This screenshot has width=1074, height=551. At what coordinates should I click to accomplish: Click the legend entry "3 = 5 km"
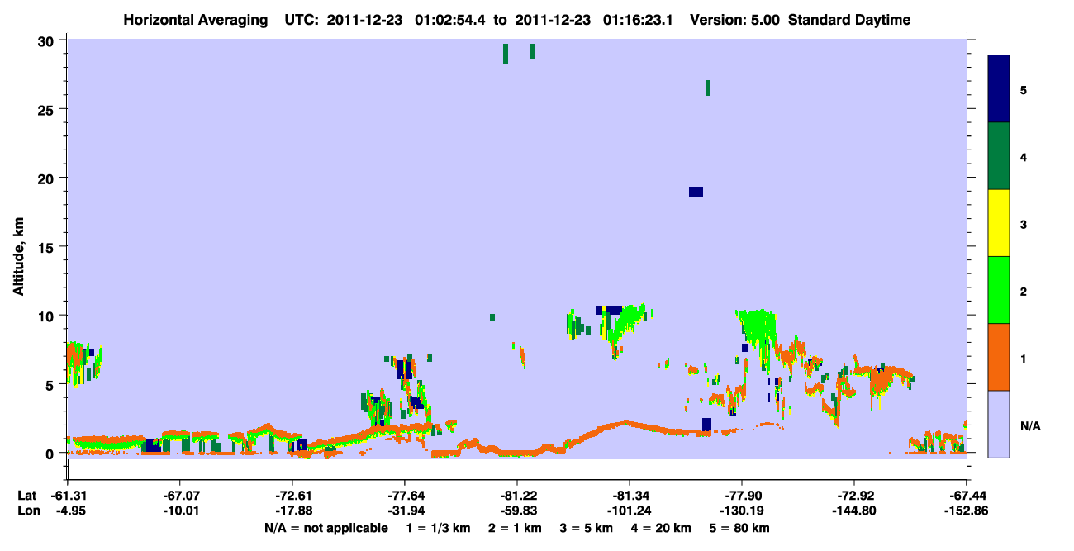[x=586, y=528]
